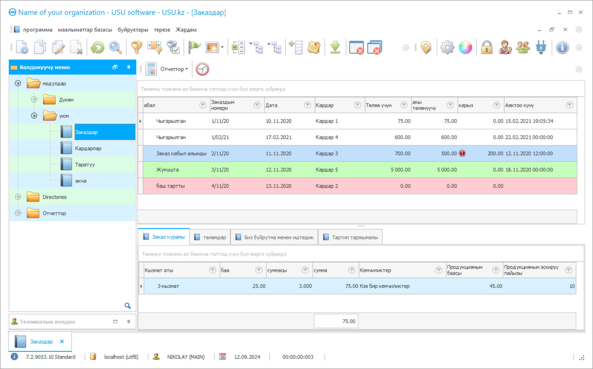
Task: Click the yellow sticky notes icon
Action: pos(314,47)
